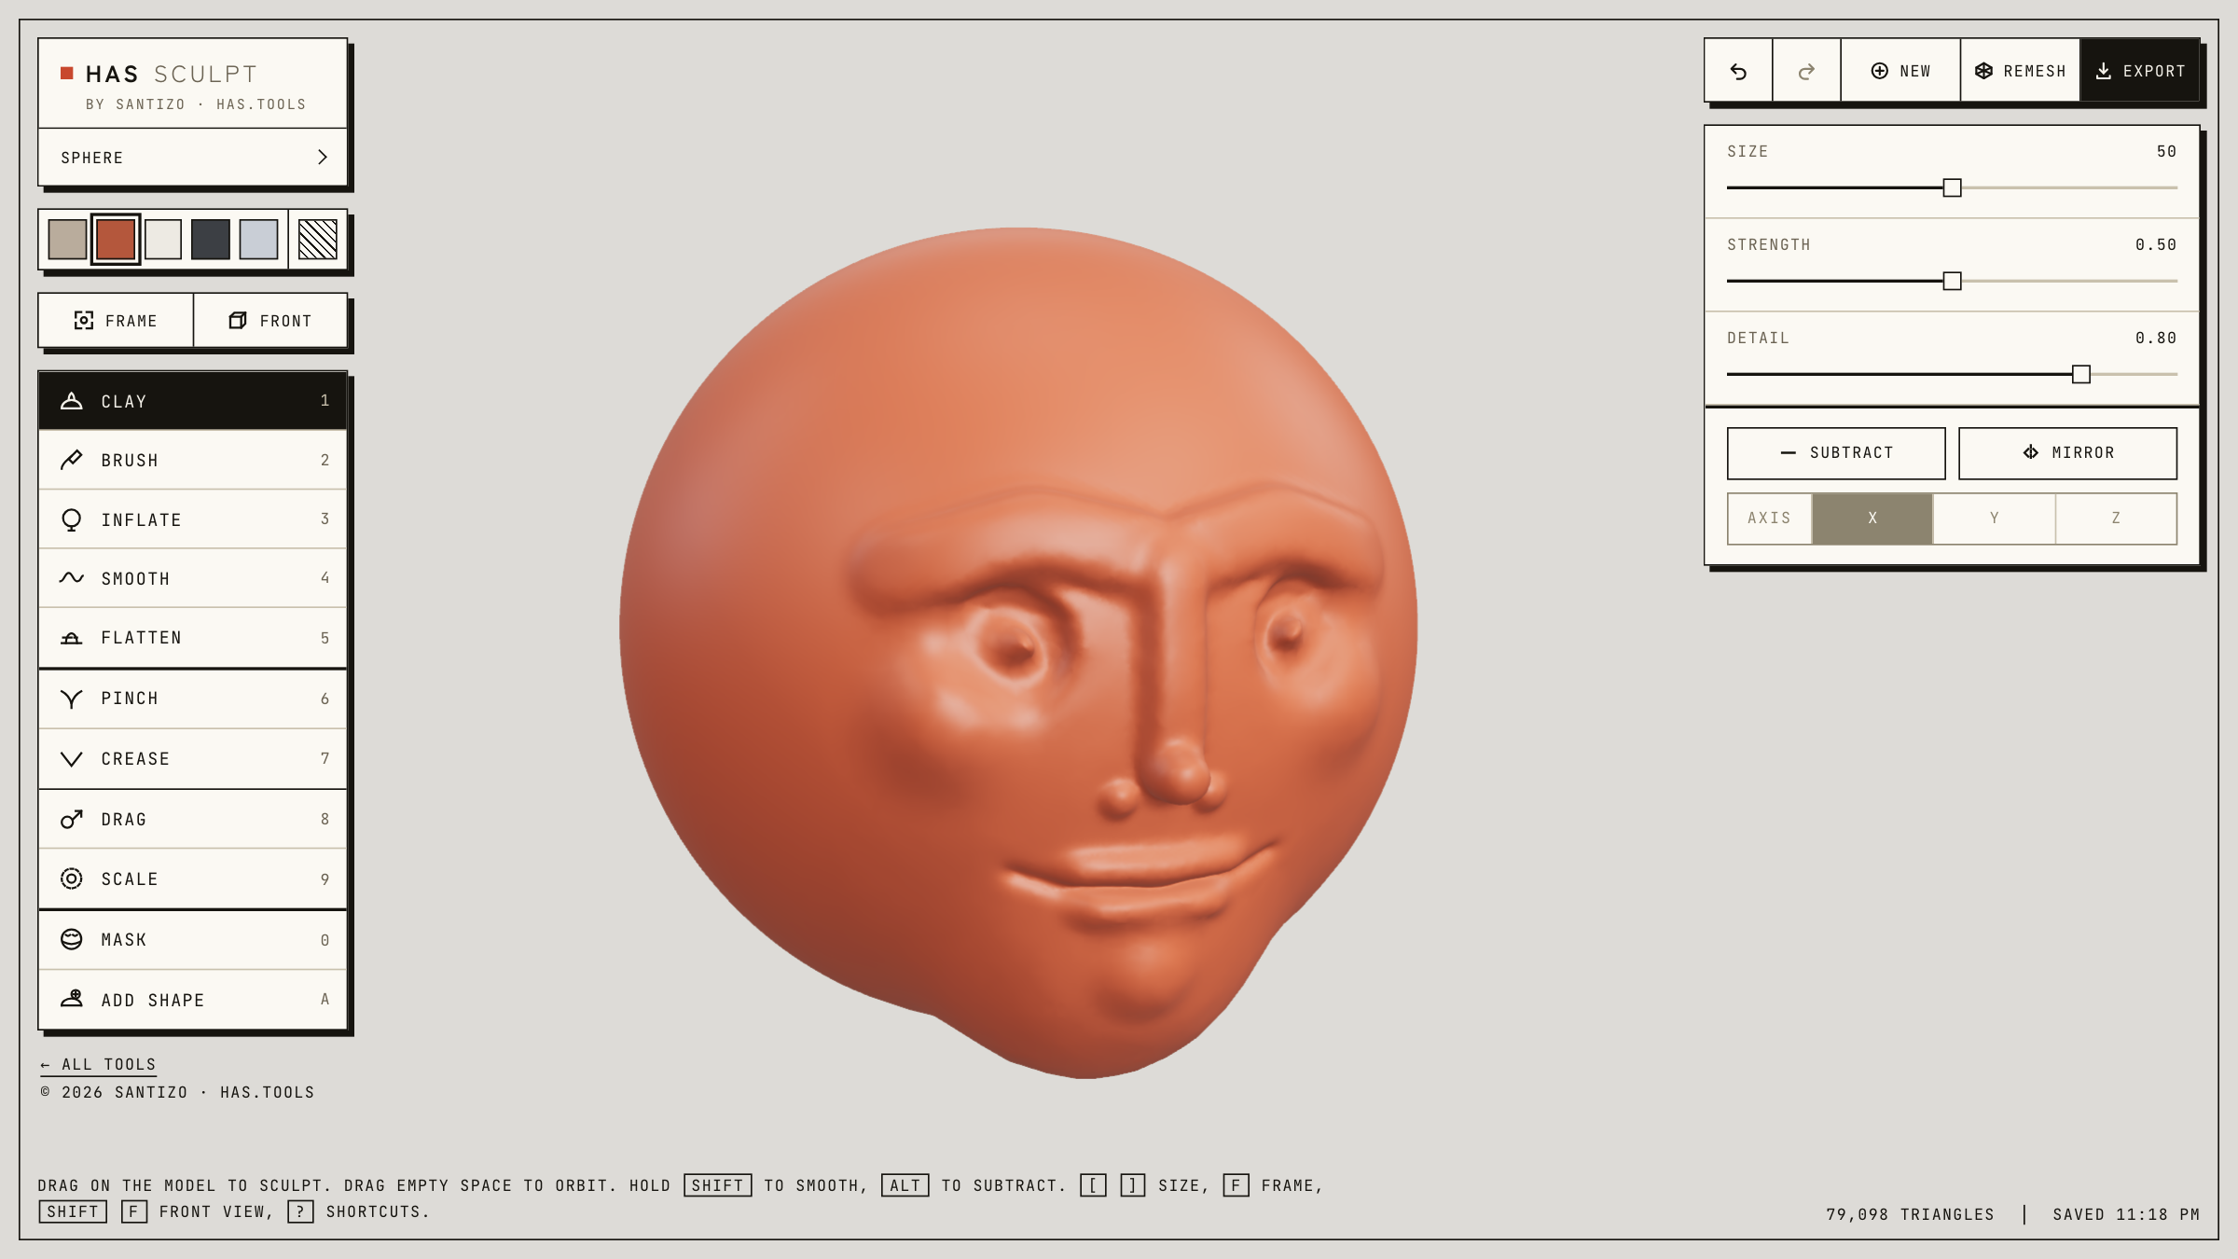Image resolution: width=2238 pixels, height=1259 pixels.
Task: Adjust the Size slider handle
Action: click(x=1952, y=187)
